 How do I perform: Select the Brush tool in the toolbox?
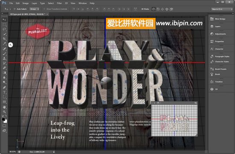coord(4,54)
